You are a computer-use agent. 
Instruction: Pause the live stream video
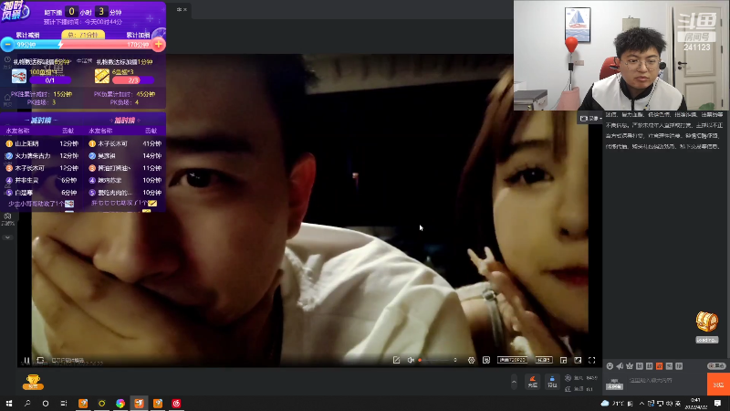point(26,360)
